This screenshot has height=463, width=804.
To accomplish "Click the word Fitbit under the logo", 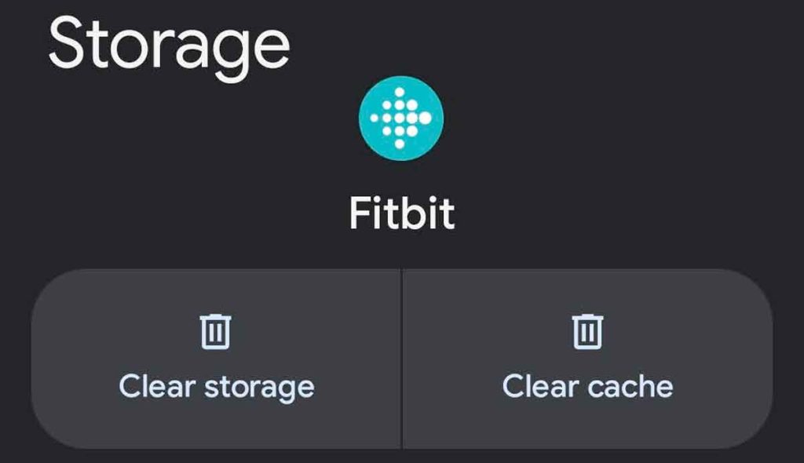I will click(x=401, y=213).
